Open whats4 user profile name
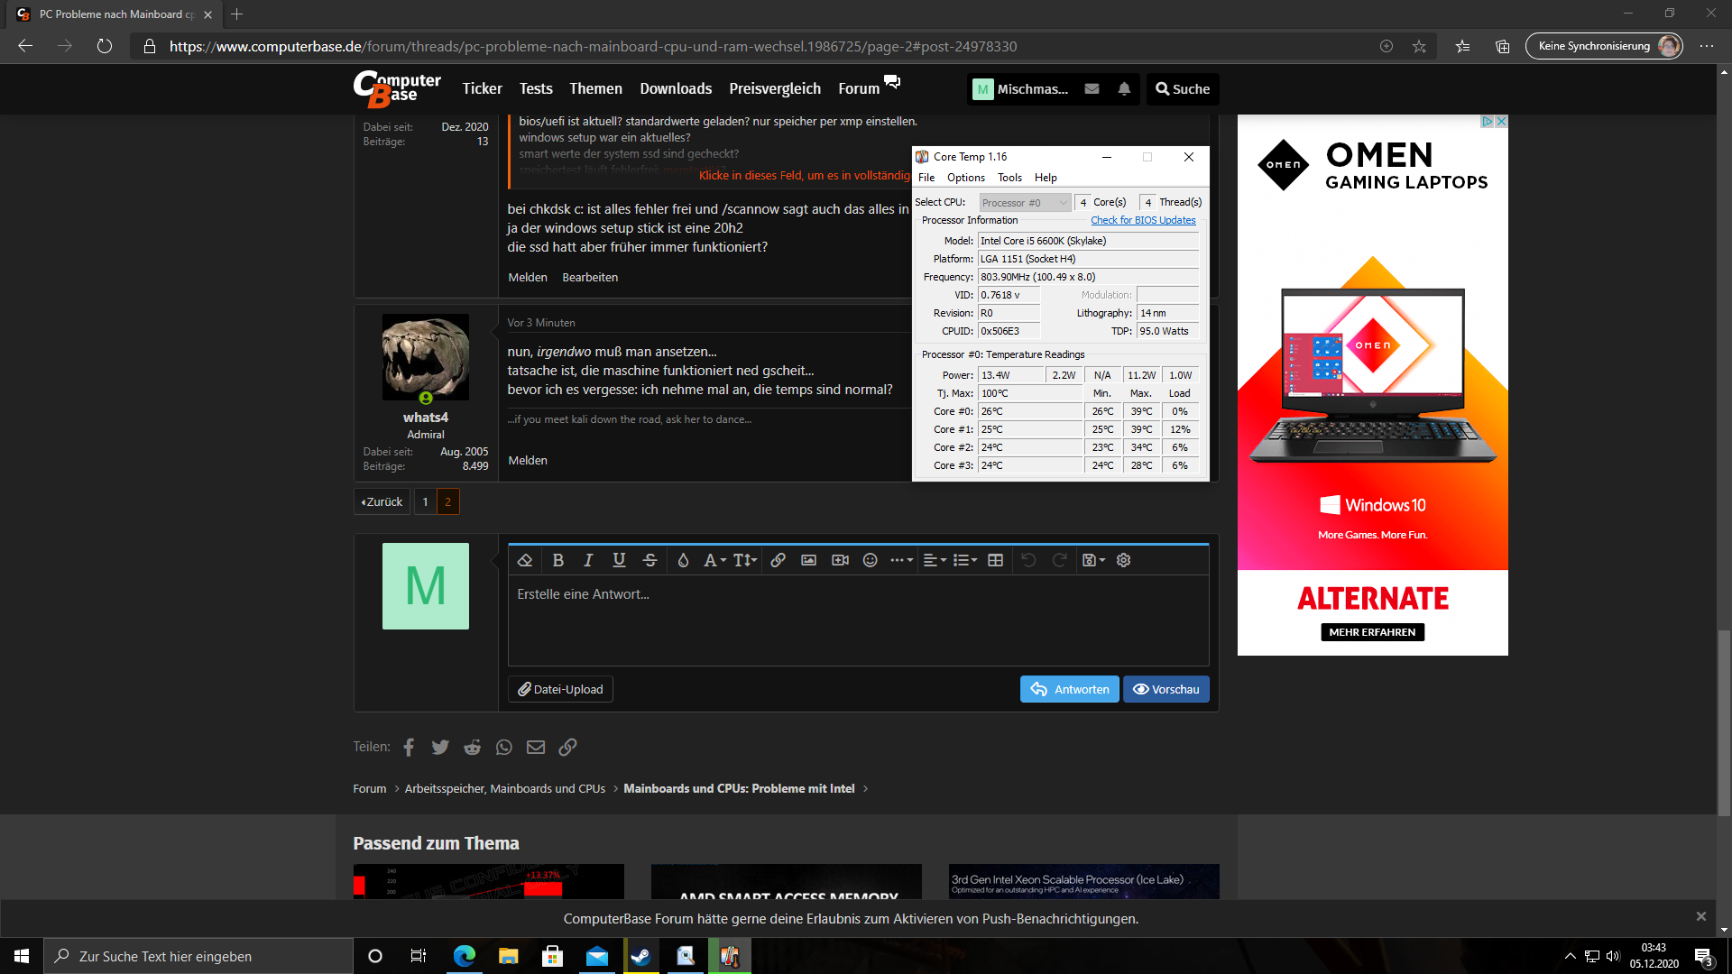1732x974 pixels. [x=426, y=417]
